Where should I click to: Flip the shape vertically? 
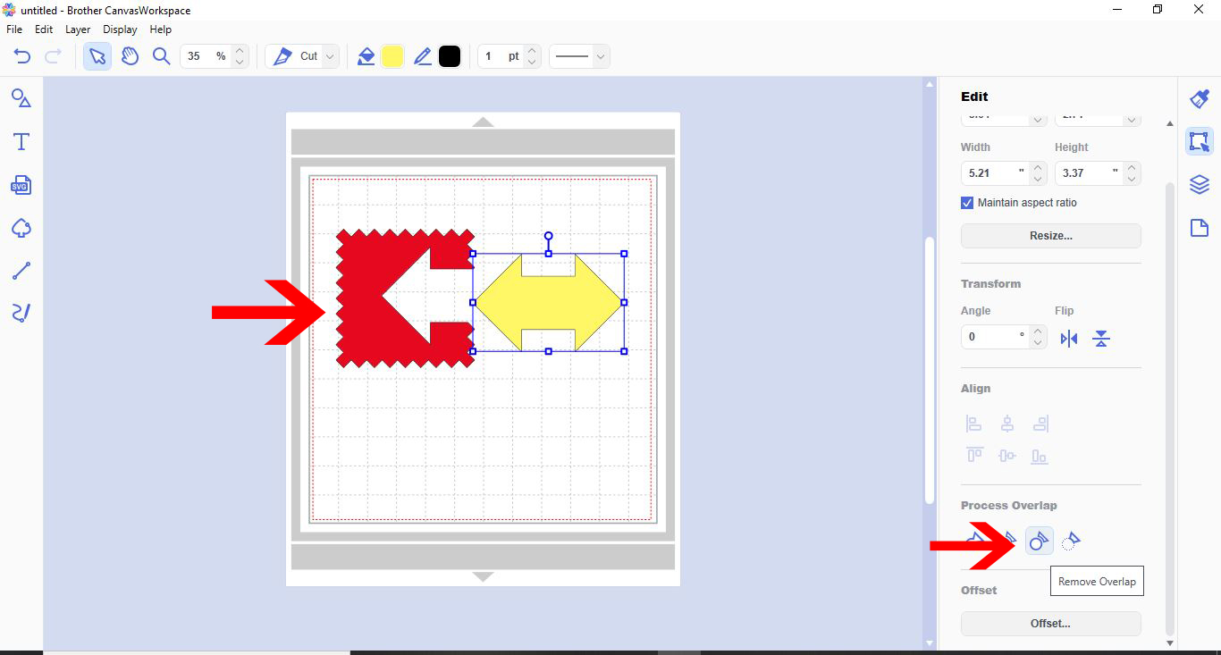pyautogui.click(x=1101, y=339)
